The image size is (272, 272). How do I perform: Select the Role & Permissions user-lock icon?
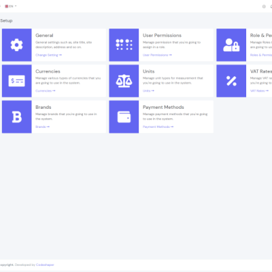pos(231,45)
